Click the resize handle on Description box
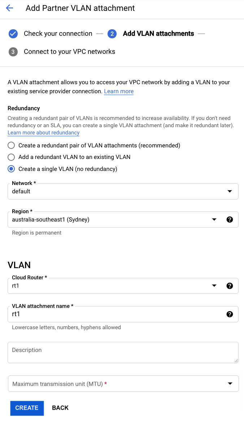 click(x=236, y=361)
